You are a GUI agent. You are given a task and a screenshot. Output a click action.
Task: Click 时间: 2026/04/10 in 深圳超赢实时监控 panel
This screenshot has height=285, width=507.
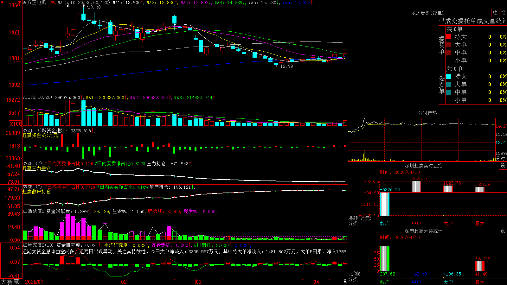(400, 172)
